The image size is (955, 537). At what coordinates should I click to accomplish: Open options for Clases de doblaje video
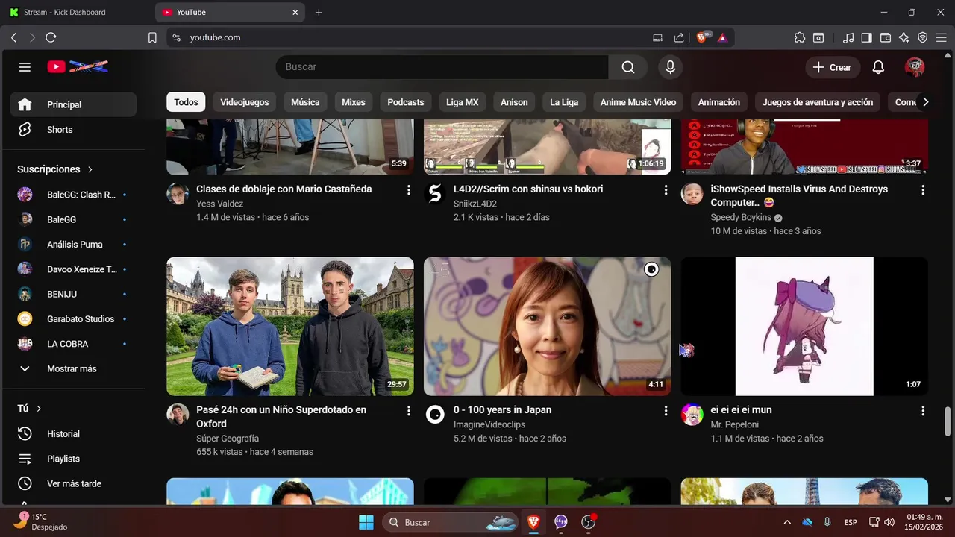pyautogui.click(x=408, y=190)
